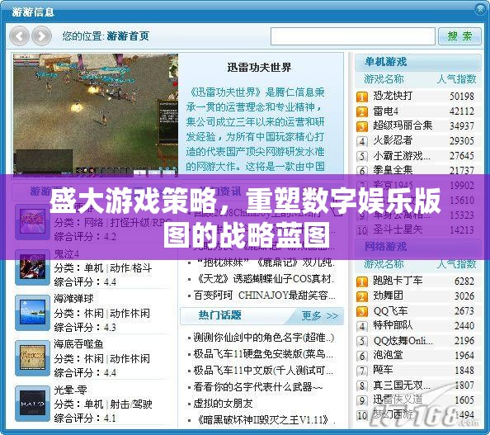Open news item 百变阿珂 CHINAJOY最甜笑容
Viewport: 490px width, 435px height.
pos(265,295)
